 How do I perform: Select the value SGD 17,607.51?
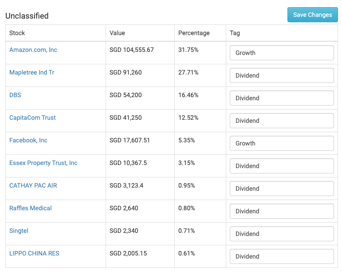pos(130,140)
